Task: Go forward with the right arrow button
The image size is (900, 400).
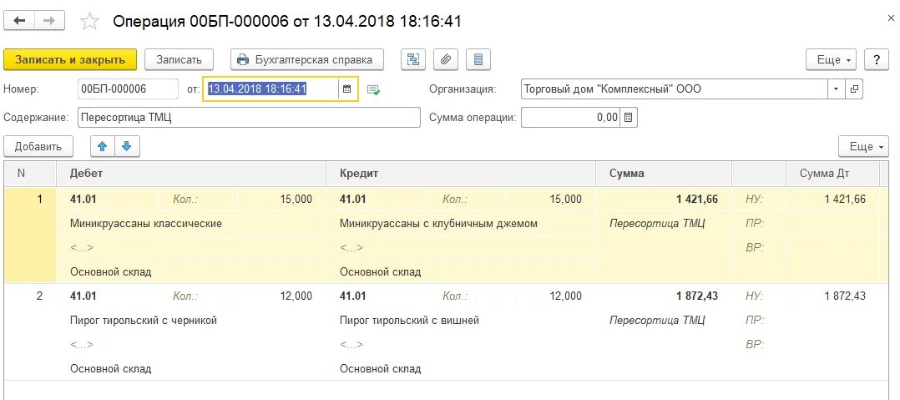Action: (50, 21)
